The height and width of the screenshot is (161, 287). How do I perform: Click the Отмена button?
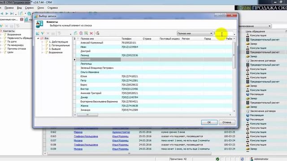[x=227, y=122]
